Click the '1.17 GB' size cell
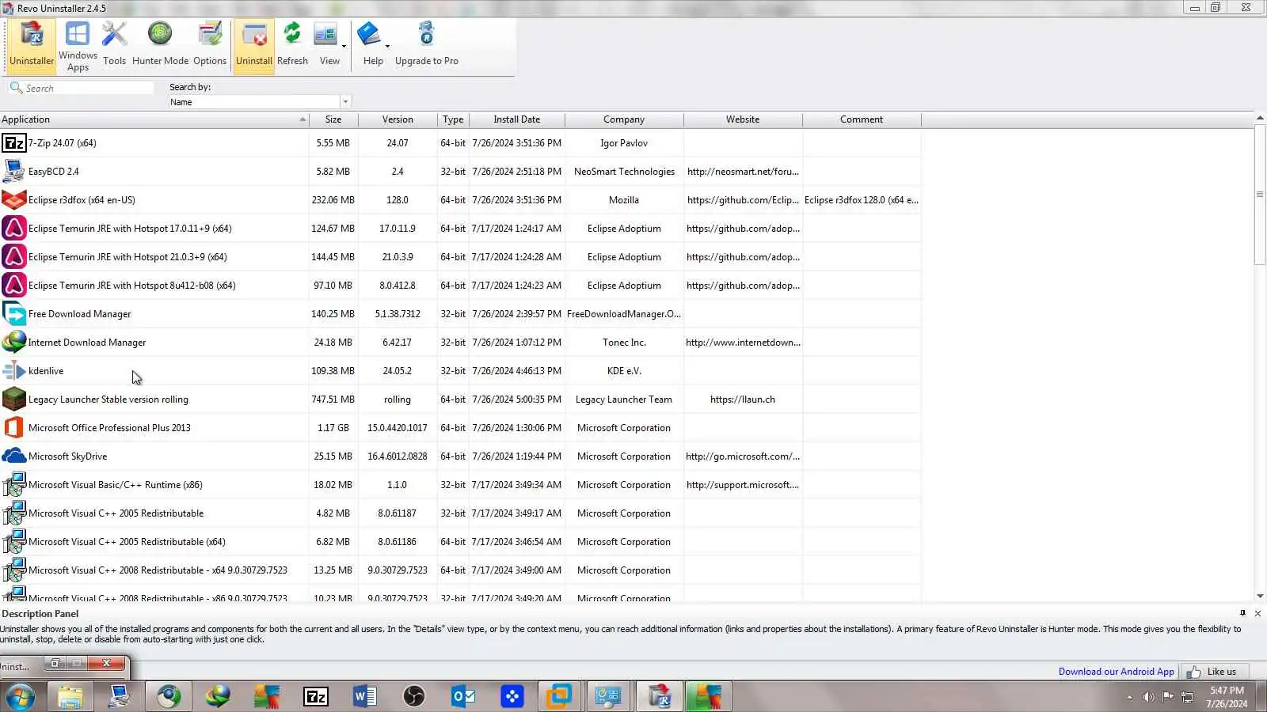 333,428
